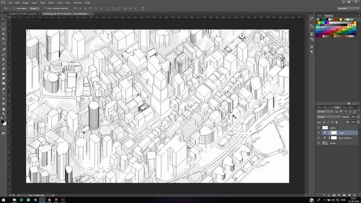Open the Window menu

tap(78, 2)
